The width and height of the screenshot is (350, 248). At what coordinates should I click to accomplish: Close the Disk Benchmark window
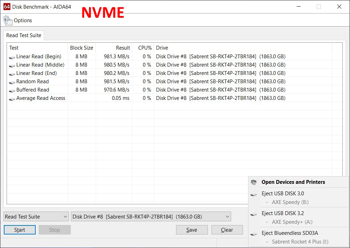pyautogui.click(x=339, y=7)
